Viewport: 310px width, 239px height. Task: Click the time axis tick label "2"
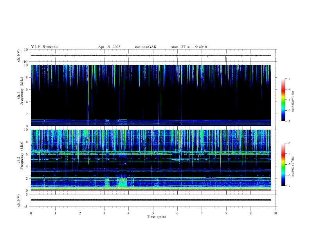coord(80,213)
